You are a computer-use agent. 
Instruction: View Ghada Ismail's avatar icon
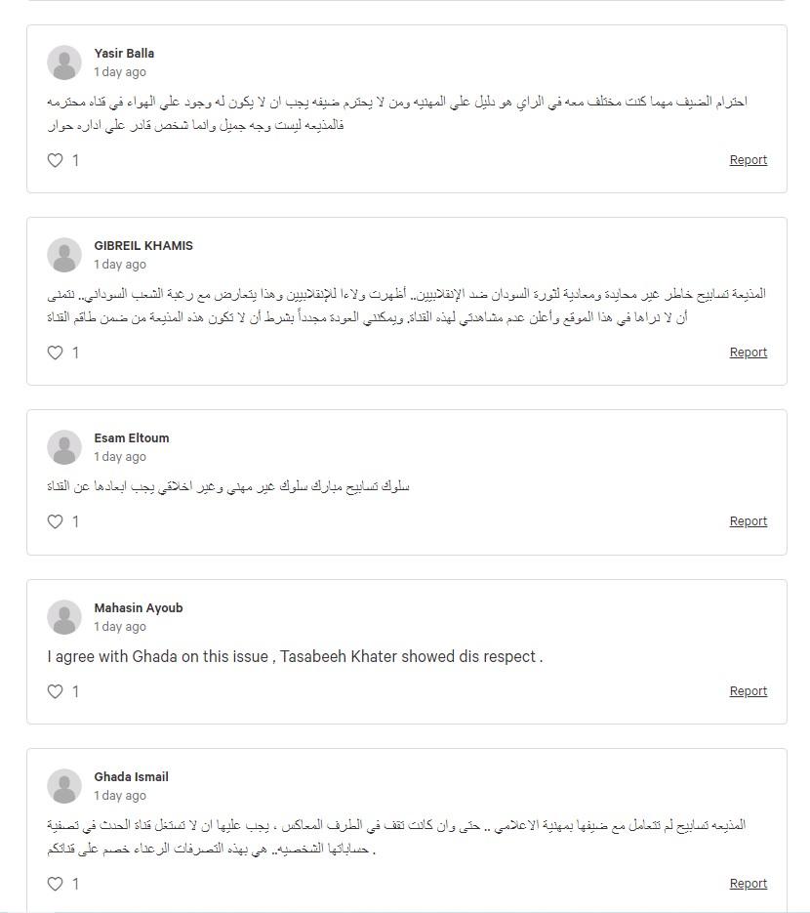point(64,786)
